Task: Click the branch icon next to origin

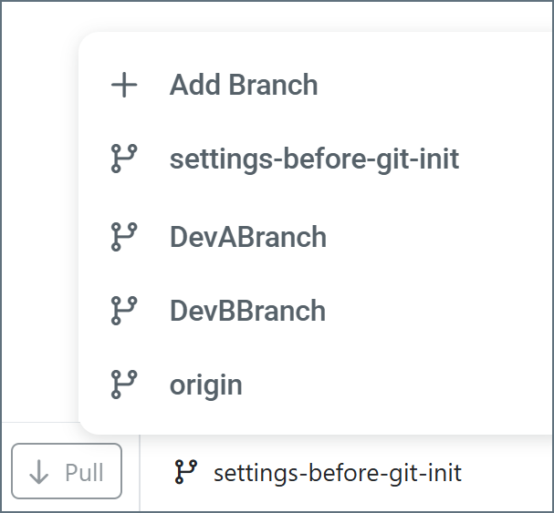Action: [x=123, y=385]
